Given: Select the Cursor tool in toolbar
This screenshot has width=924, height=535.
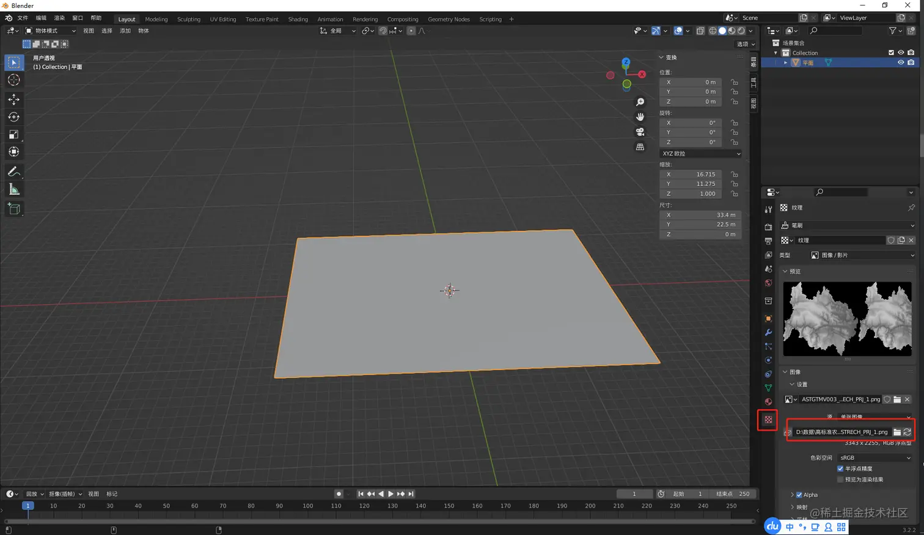Looking at the screenshot, I should coord(13,80).
